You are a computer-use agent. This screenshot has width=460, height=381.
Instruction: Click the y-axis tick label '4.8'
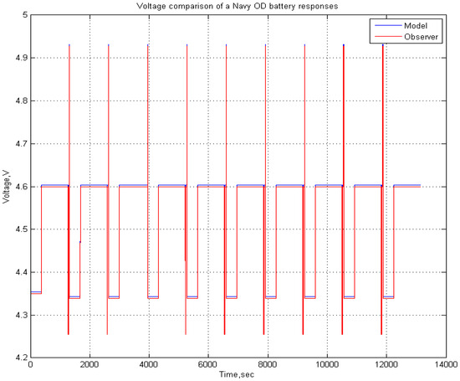[21, 100]
